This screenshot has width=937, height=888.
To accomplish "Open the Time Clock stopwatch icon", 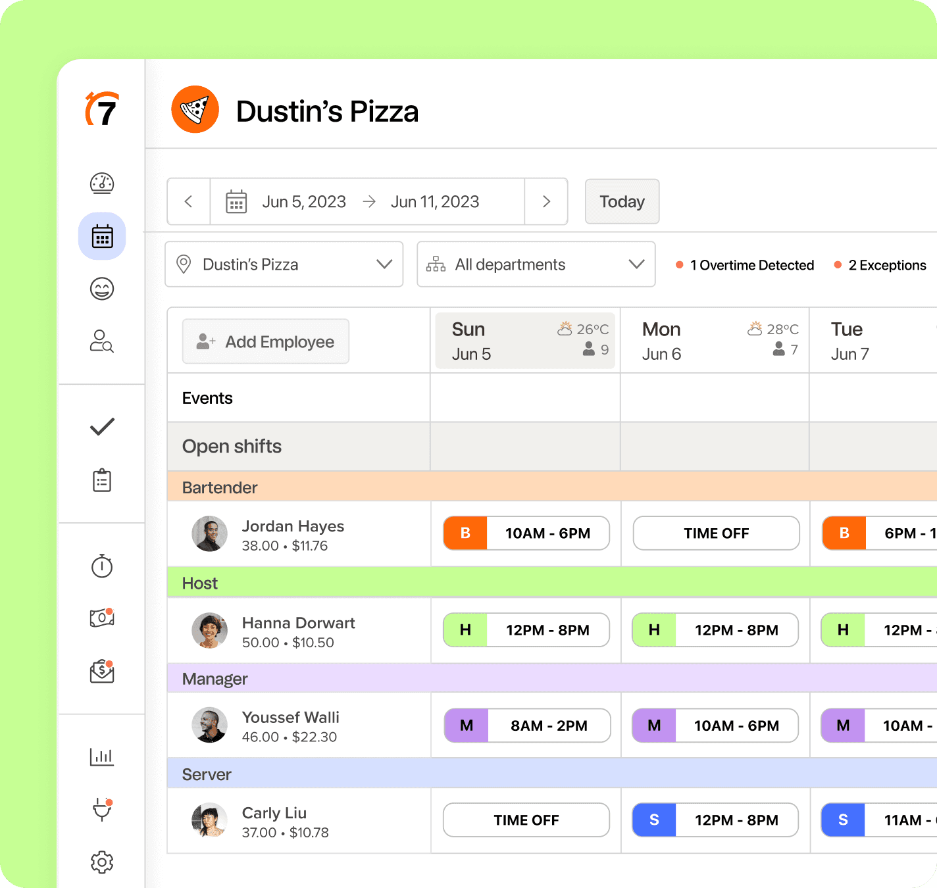I will pyautogui.click(x=101, y=567).
